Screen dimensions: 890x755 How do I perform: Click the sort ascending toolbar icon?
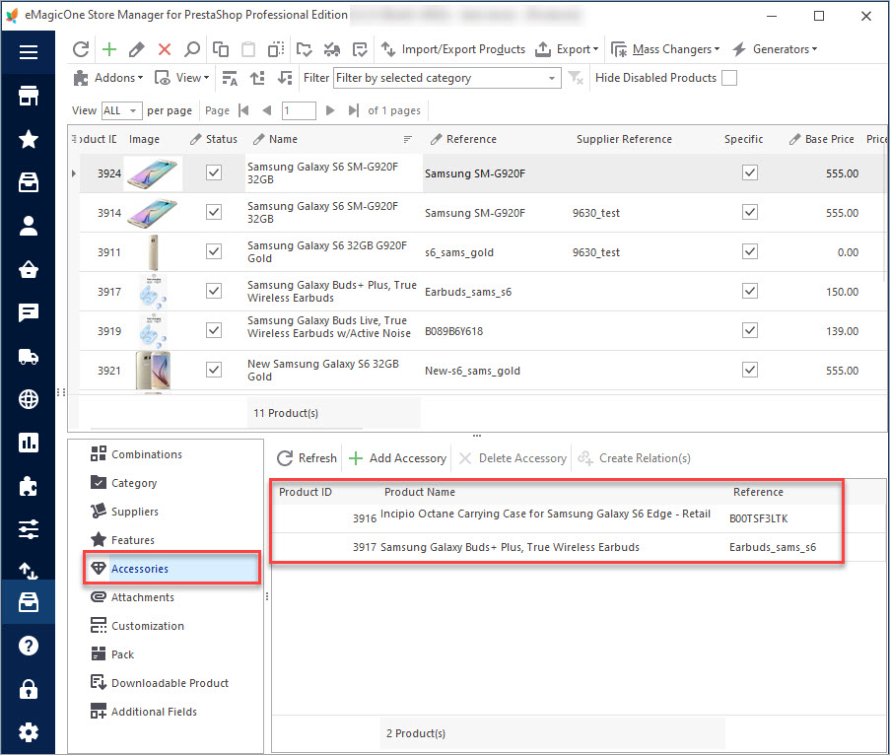257,78
